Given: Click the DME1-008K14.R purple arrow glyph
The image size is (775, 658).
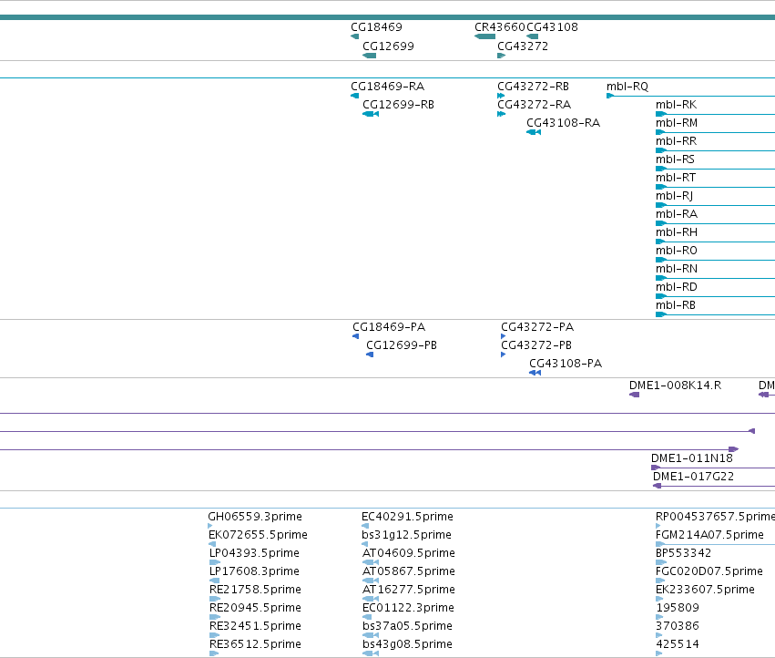Looking at the screenshot, I should pyautogui.click(x=634, y=395).
